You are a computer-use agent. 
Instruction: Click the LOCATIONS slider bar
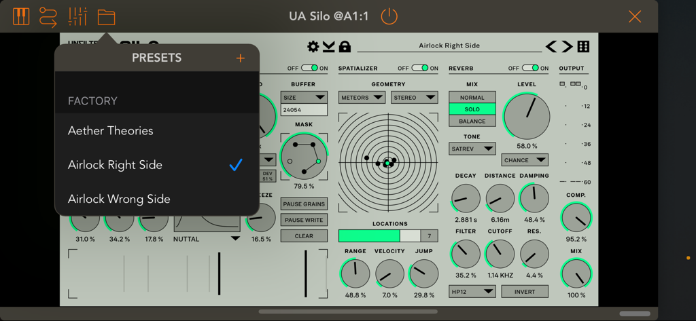(x=379, y=236)
